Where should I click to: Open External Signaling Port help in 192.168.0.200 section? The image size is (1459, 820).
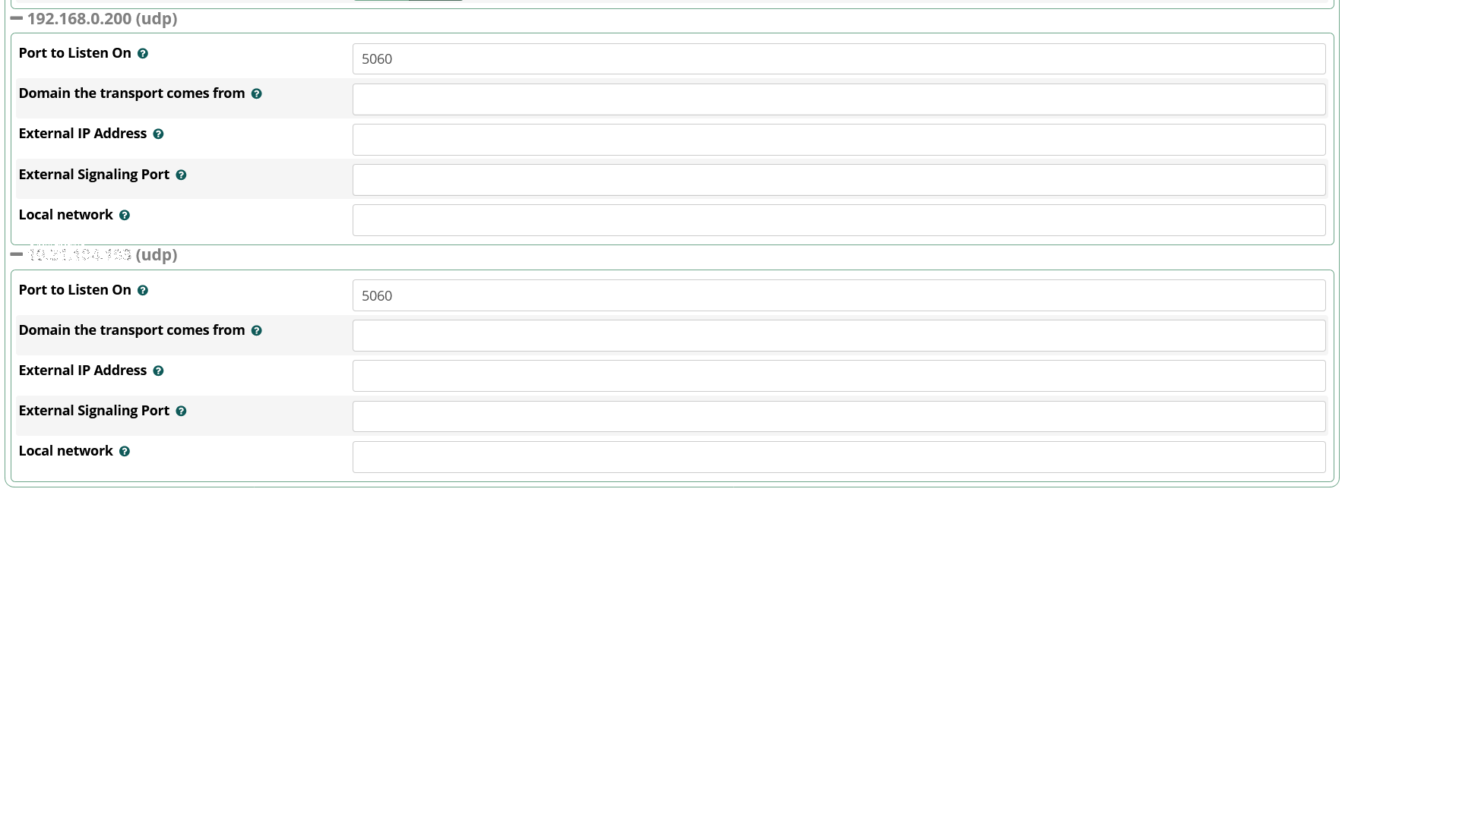pos(181,175)
